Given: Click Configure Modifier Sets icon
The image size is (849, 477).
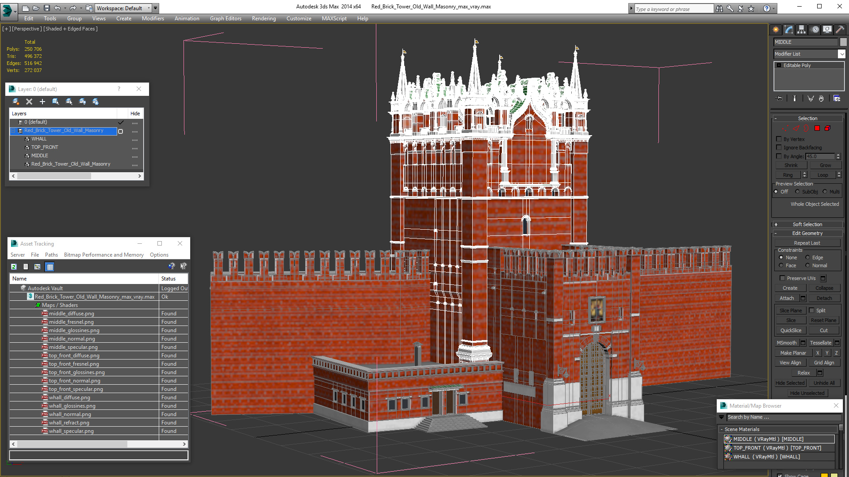Looking at the screenshot, I should tap(837, 98).
